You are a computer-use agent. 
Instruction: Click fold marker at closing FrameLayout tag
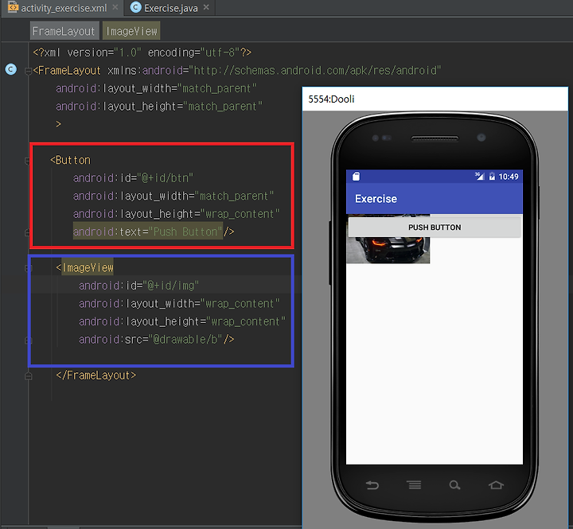28,376
